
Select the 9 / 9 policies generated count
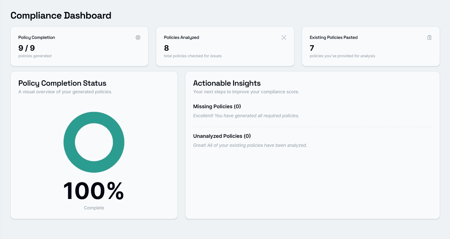pyautogui.click(x=26, y=48)
